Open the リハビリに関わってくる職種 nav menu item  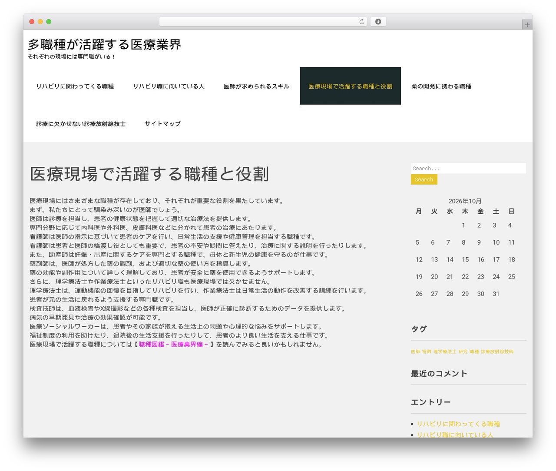(75, 86)
